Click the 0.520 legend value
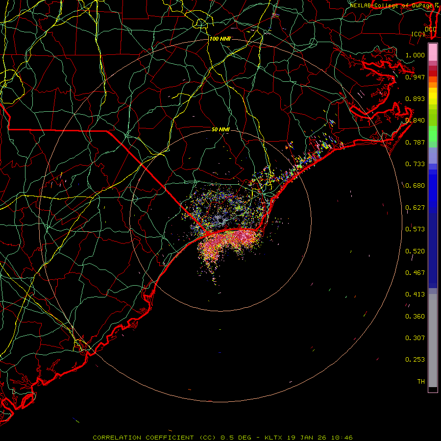The image size is (441, 441). click(x=415, y=251)
